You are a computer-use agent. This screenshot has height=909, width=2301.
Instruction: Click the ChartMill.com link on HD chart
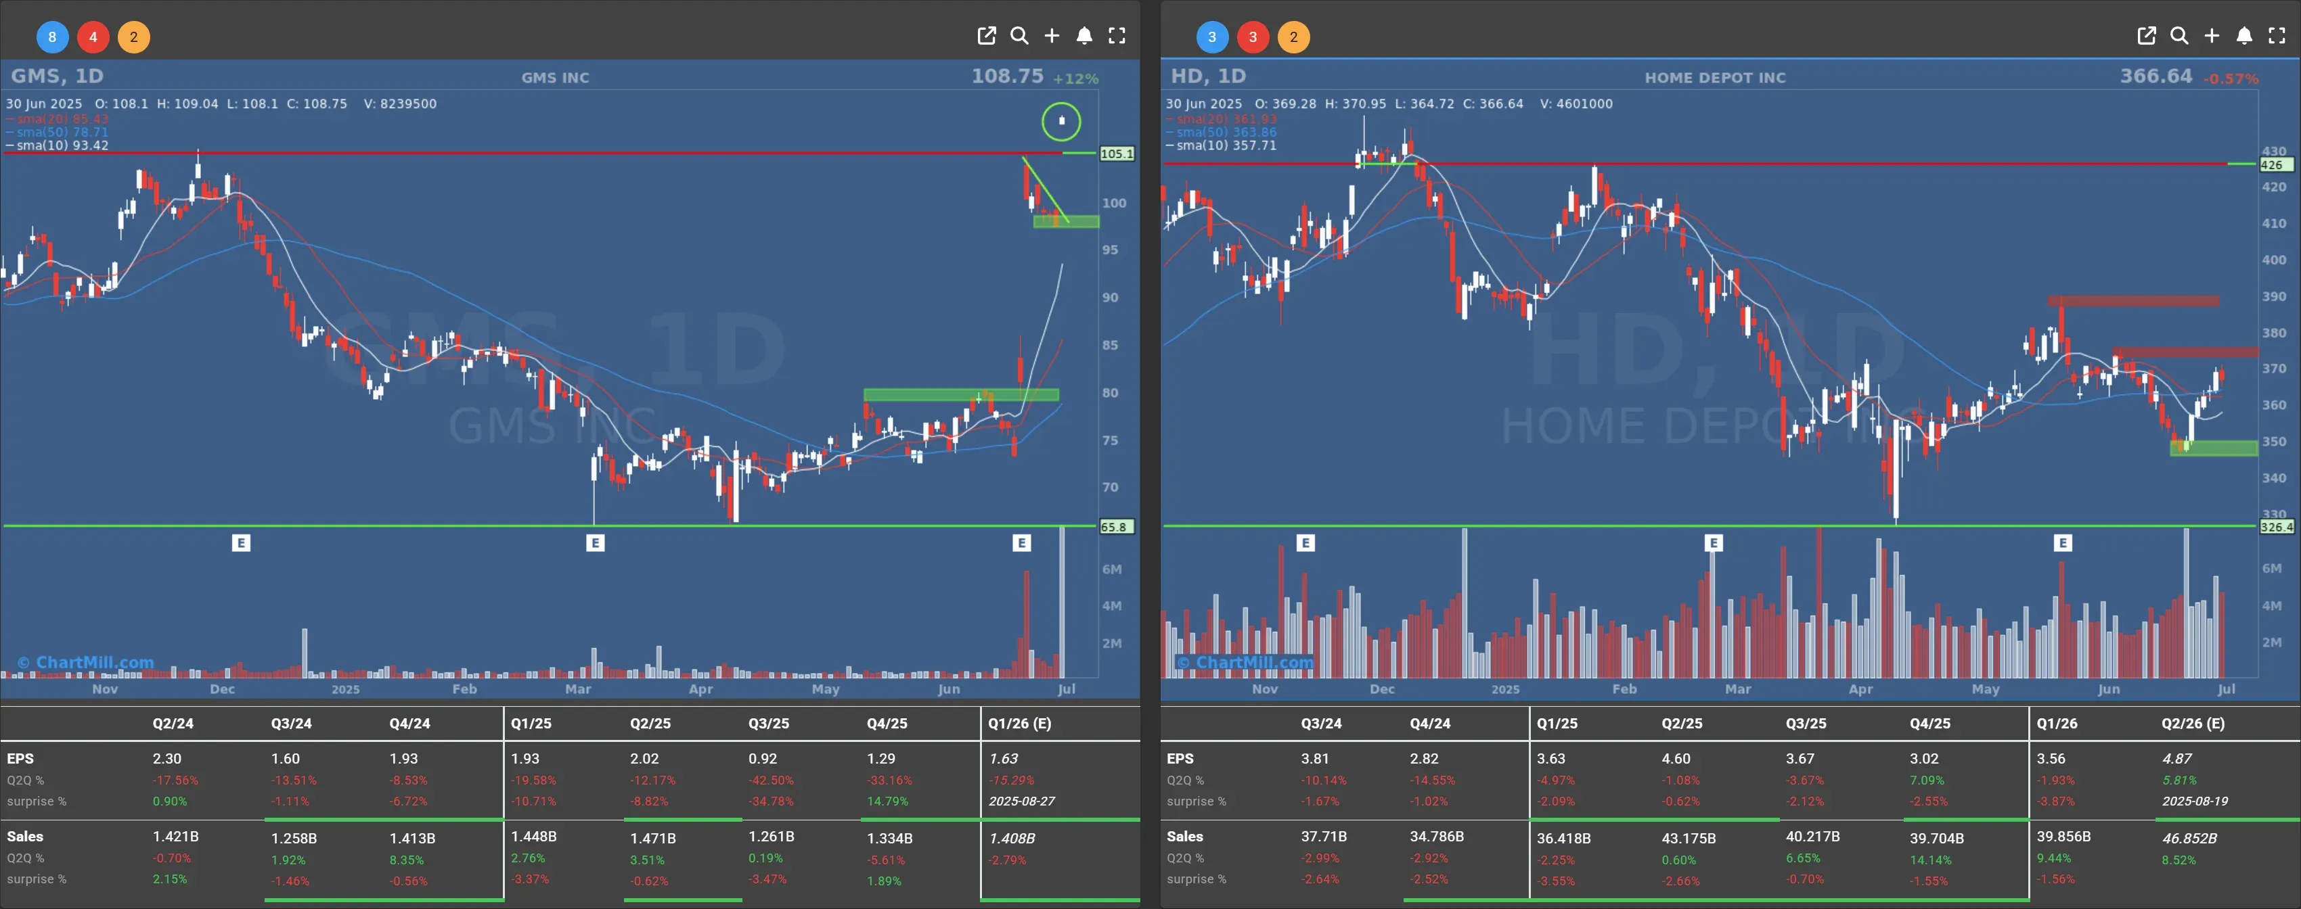pyautogui.click(x=1245, y=663)
